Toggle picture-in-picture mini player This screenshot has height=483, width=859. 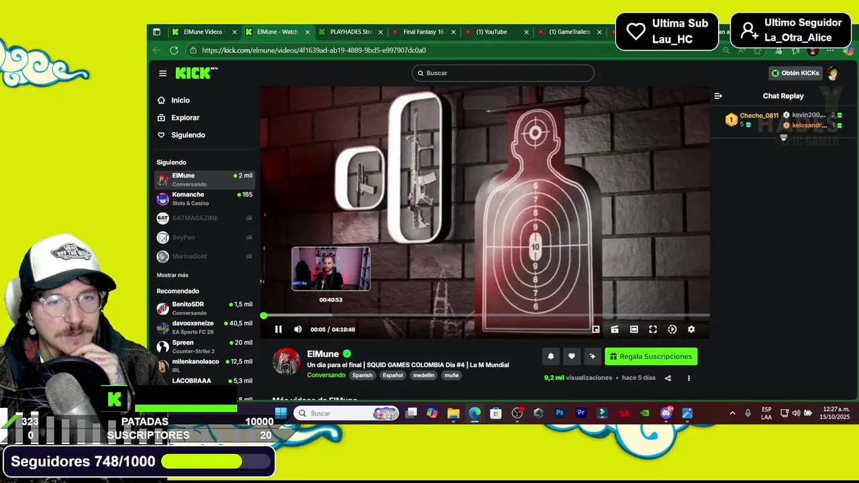(596, 329)
